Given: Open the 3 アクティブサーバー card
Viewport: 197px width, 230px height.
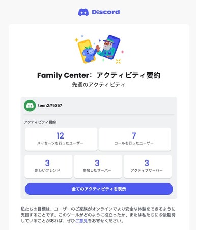Looking at the screenshot, I should [148, 167].
